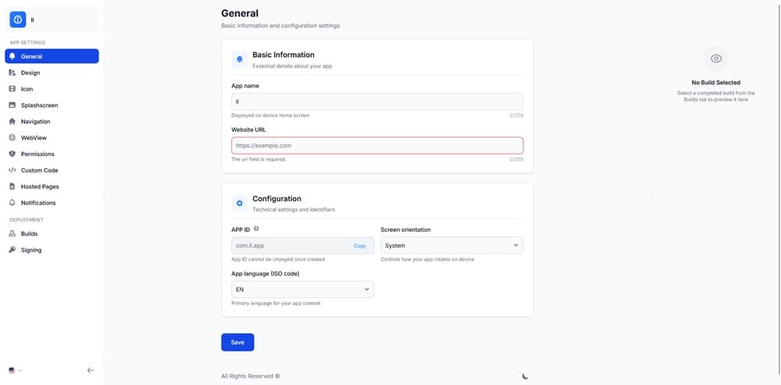The image size is (781, 385).
Task: Click the APP ID help icon
Action: [256, 229]
